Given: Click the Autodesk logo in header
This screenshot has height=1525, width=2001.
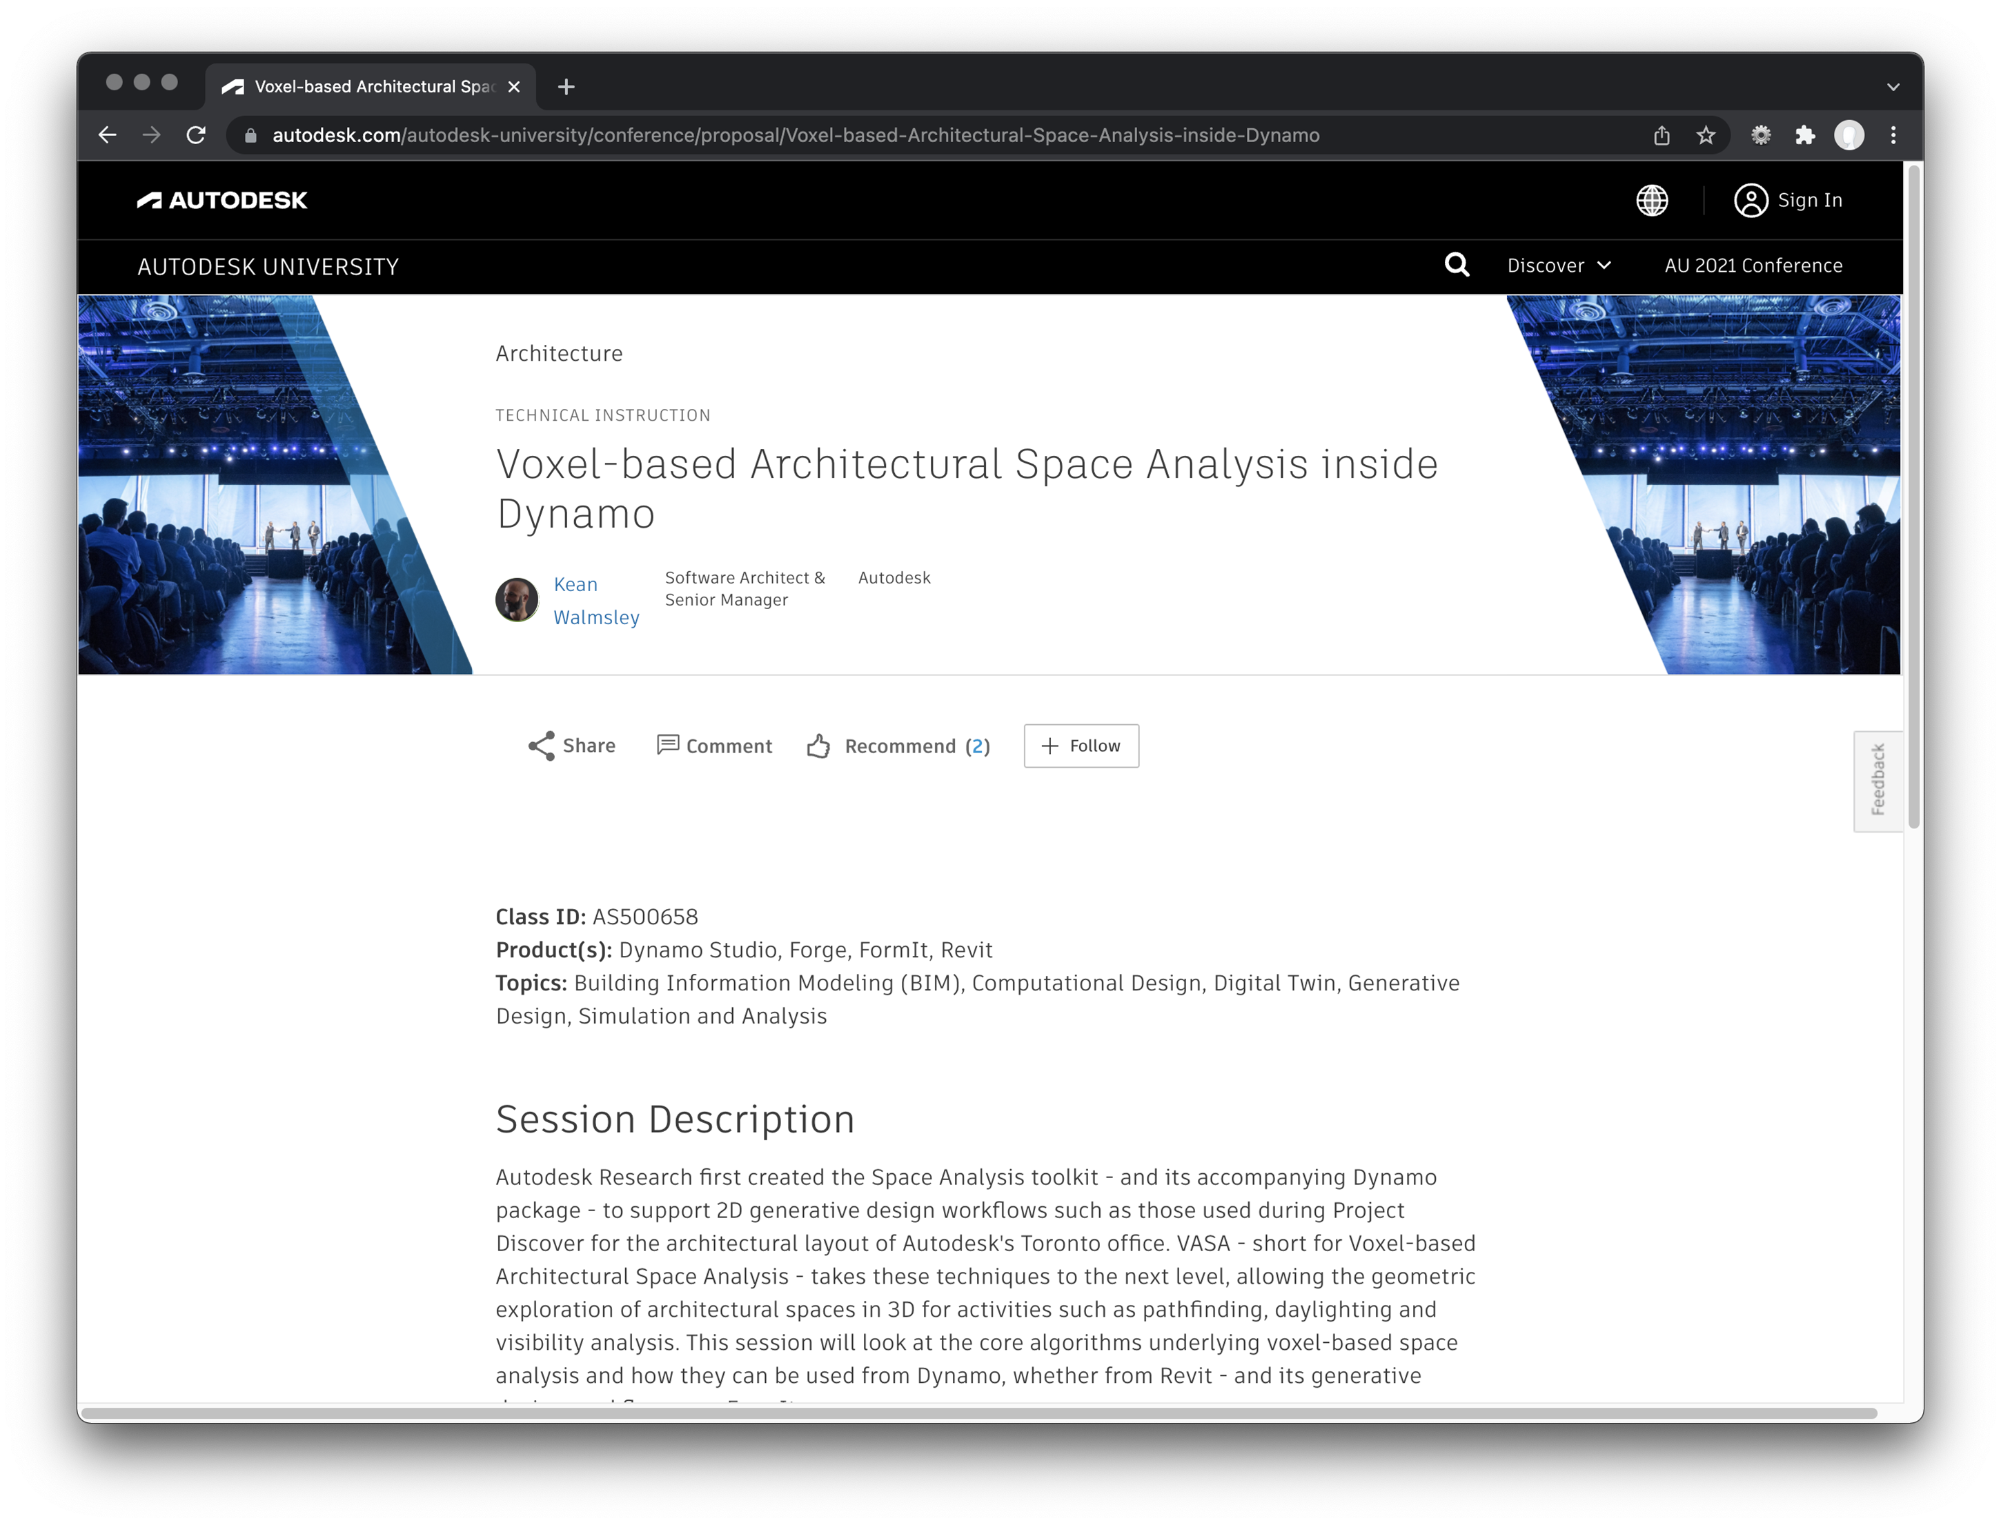Looking at the screenshot, I should [222, 201].
